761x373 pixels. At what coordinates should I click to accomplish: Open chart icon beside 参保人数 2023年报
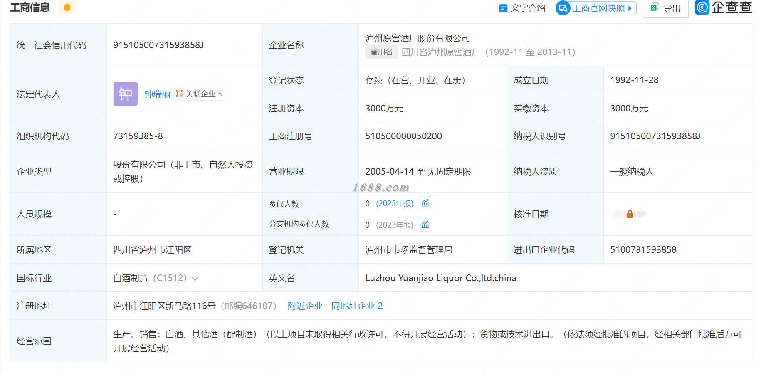(425, 203)
